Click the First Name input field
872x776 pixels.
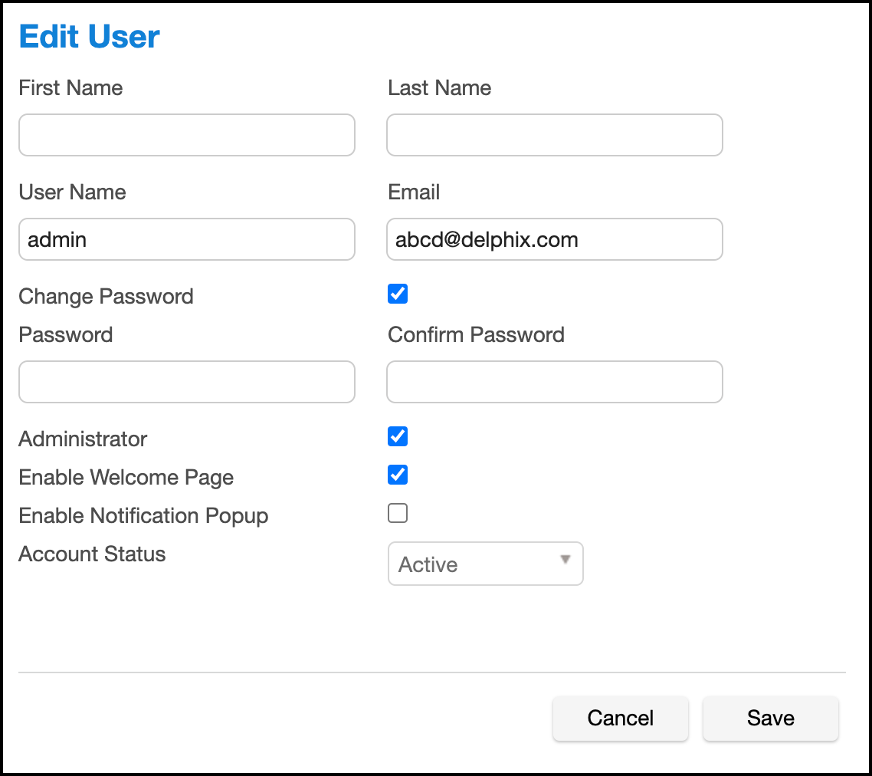(186, 135)
